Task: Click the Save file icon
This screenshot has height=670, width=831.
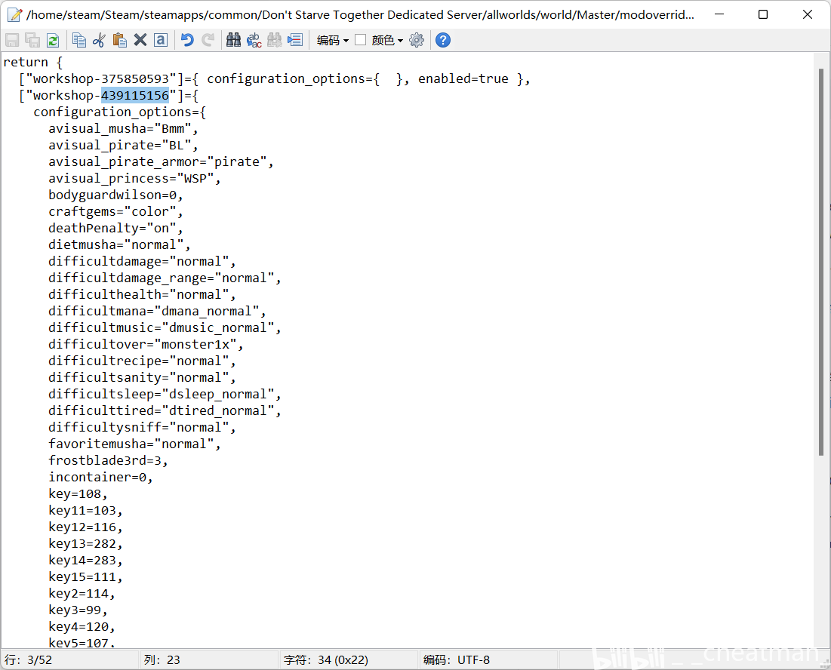Action: point(11,40)
